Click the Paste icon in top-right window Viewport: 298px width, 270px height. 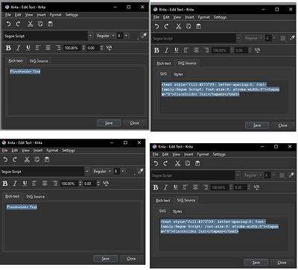pyautogui.click(x=198, y=26)
